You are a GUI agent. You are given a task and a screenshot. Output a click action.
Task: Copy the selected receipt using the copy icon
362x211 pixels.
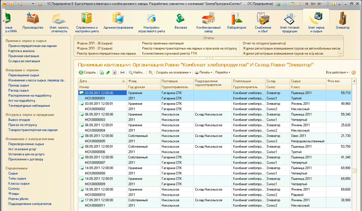tap(102, 73)
